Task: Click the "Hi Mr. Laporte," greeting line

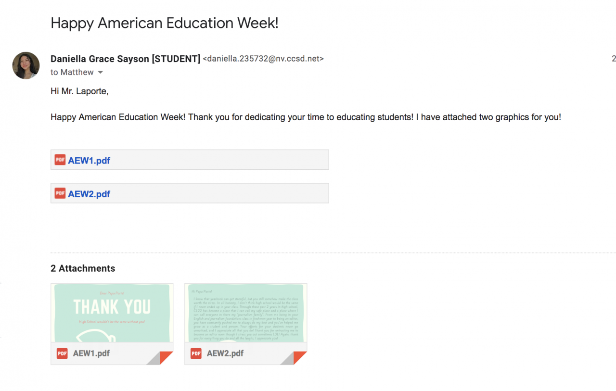Action: [79, 91]
